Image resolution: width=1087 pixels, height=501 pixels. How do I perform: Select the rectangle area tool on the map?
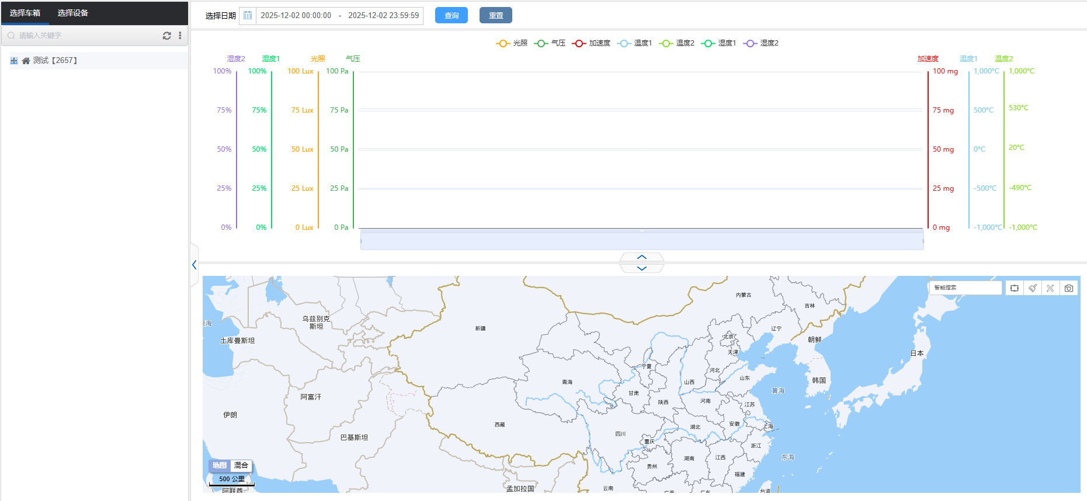(1015, 288)
